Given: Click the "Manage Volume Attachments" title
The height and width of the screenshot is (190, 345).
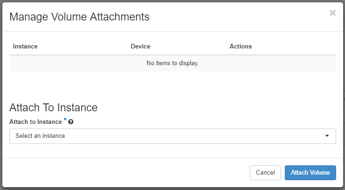Looking at the screenshot, I should 79,17.
